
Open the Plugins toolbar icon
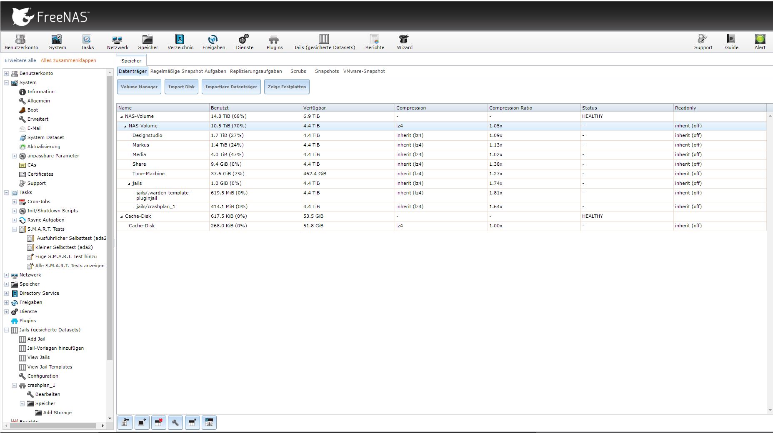(274, 39)
